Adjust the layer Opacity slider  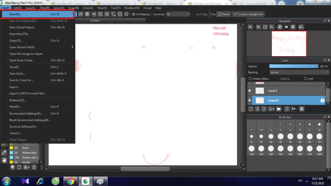[294, 66]
